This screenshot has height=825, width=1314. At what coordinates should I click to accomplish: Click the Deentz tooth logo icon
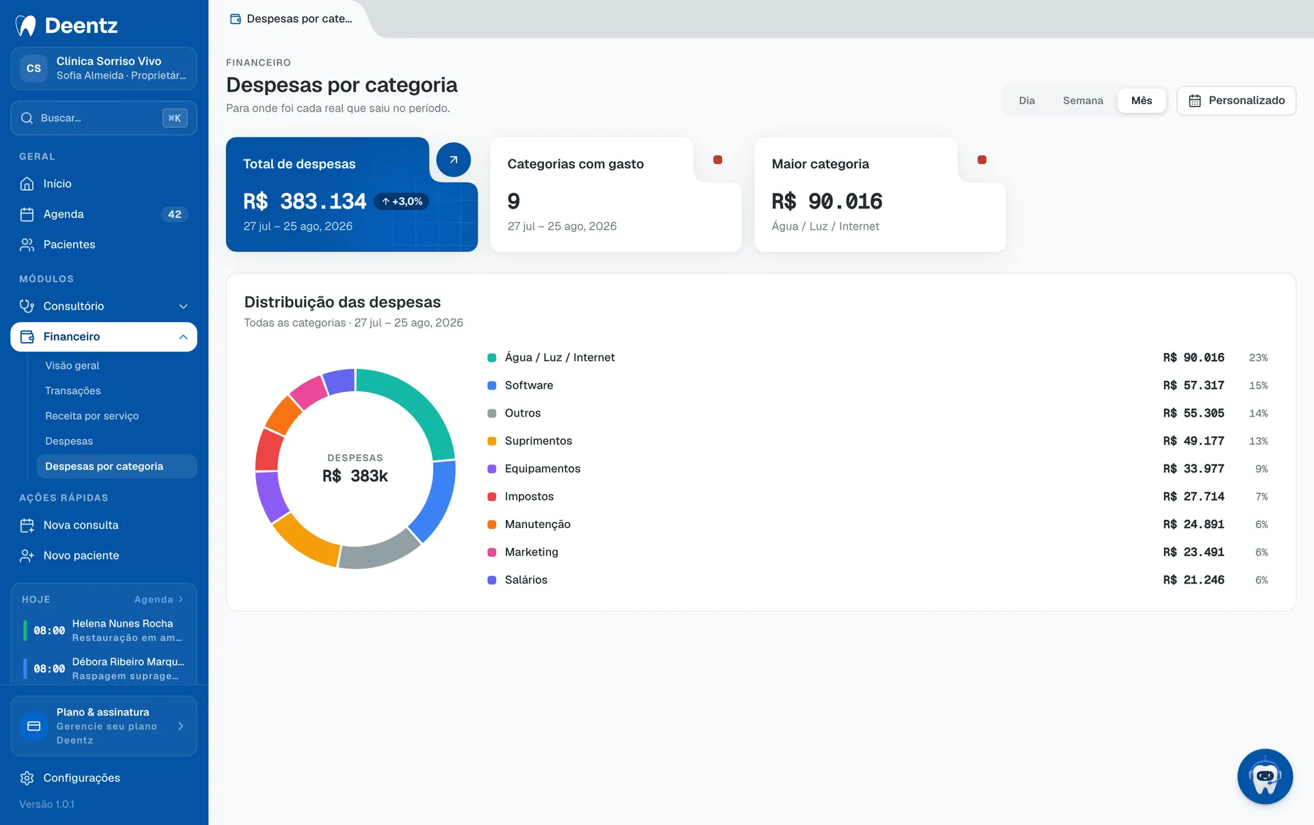point(26,25)
